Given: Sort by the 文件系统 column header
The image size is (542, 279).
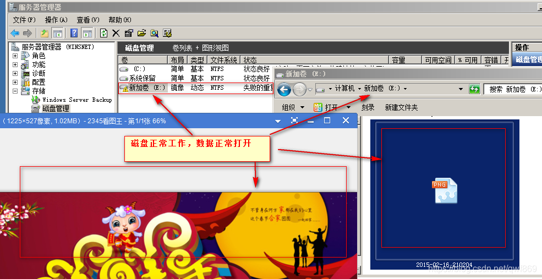Looking at the screenshot, I should 223,60.
